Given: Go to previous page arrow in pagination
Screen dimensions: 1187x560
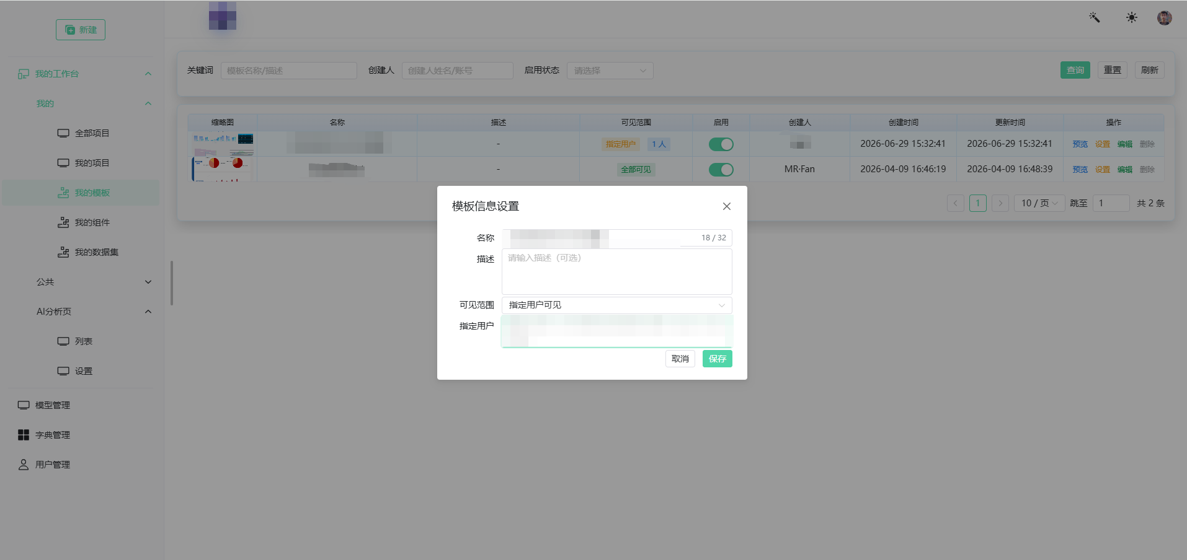Looking at the screenshot, I should [956, 203].
